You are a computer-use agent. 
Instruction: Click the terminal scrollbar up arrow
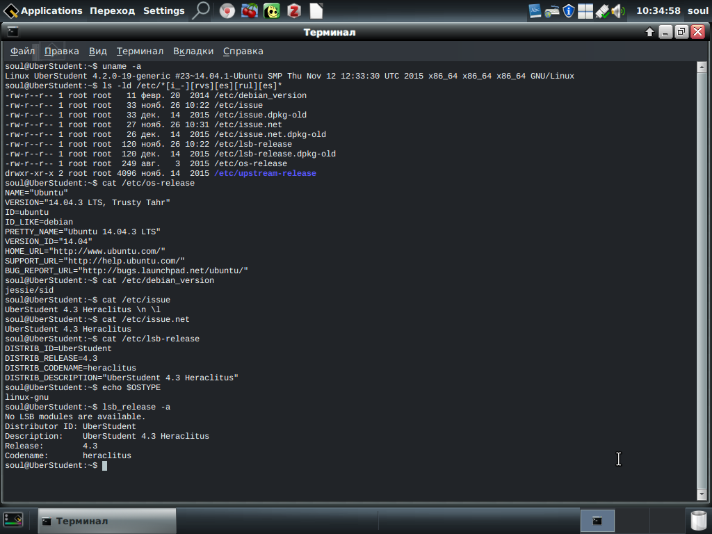click(702, 67)
